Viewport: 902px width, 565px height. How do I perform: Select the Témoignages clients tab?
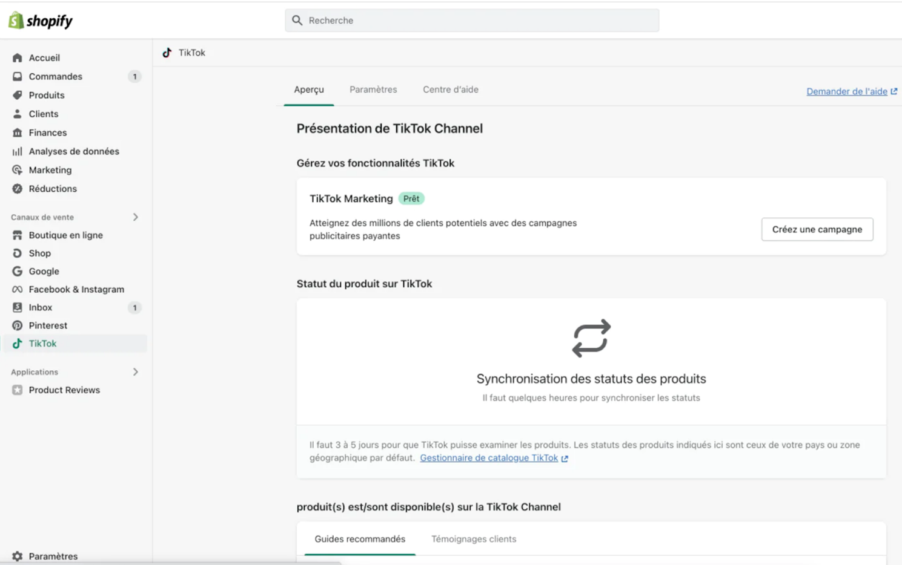[x=474, y=539]
